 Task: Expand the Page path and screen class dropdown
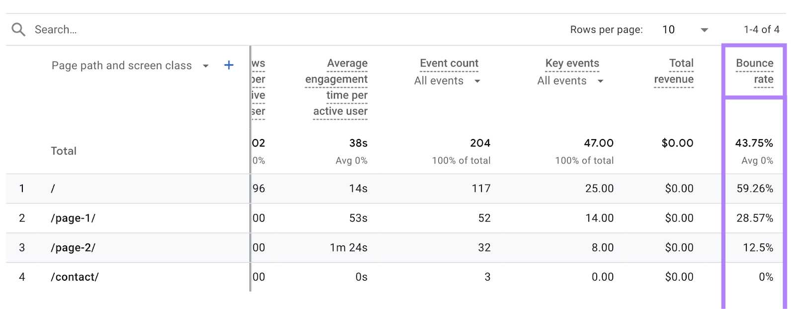[x=206, y=66]
